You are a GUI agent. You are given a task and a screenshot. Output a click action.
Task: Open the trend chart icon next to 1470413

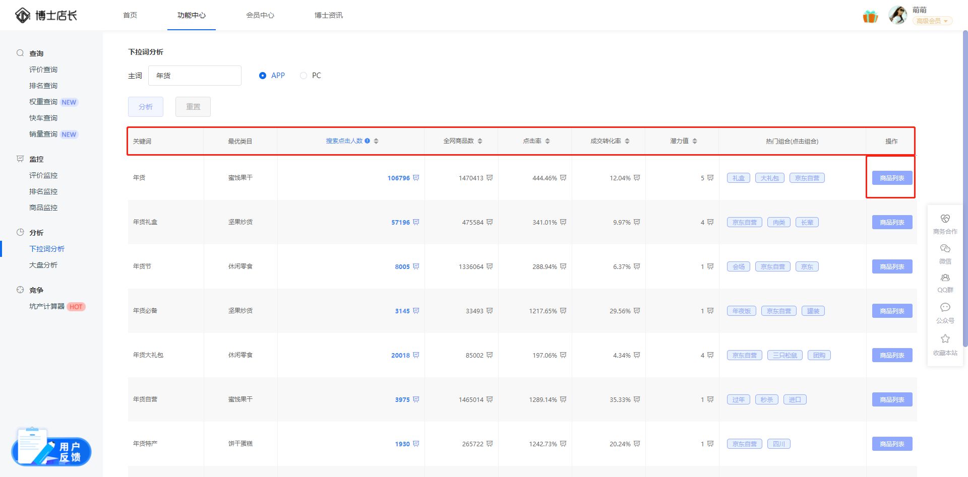490,178
